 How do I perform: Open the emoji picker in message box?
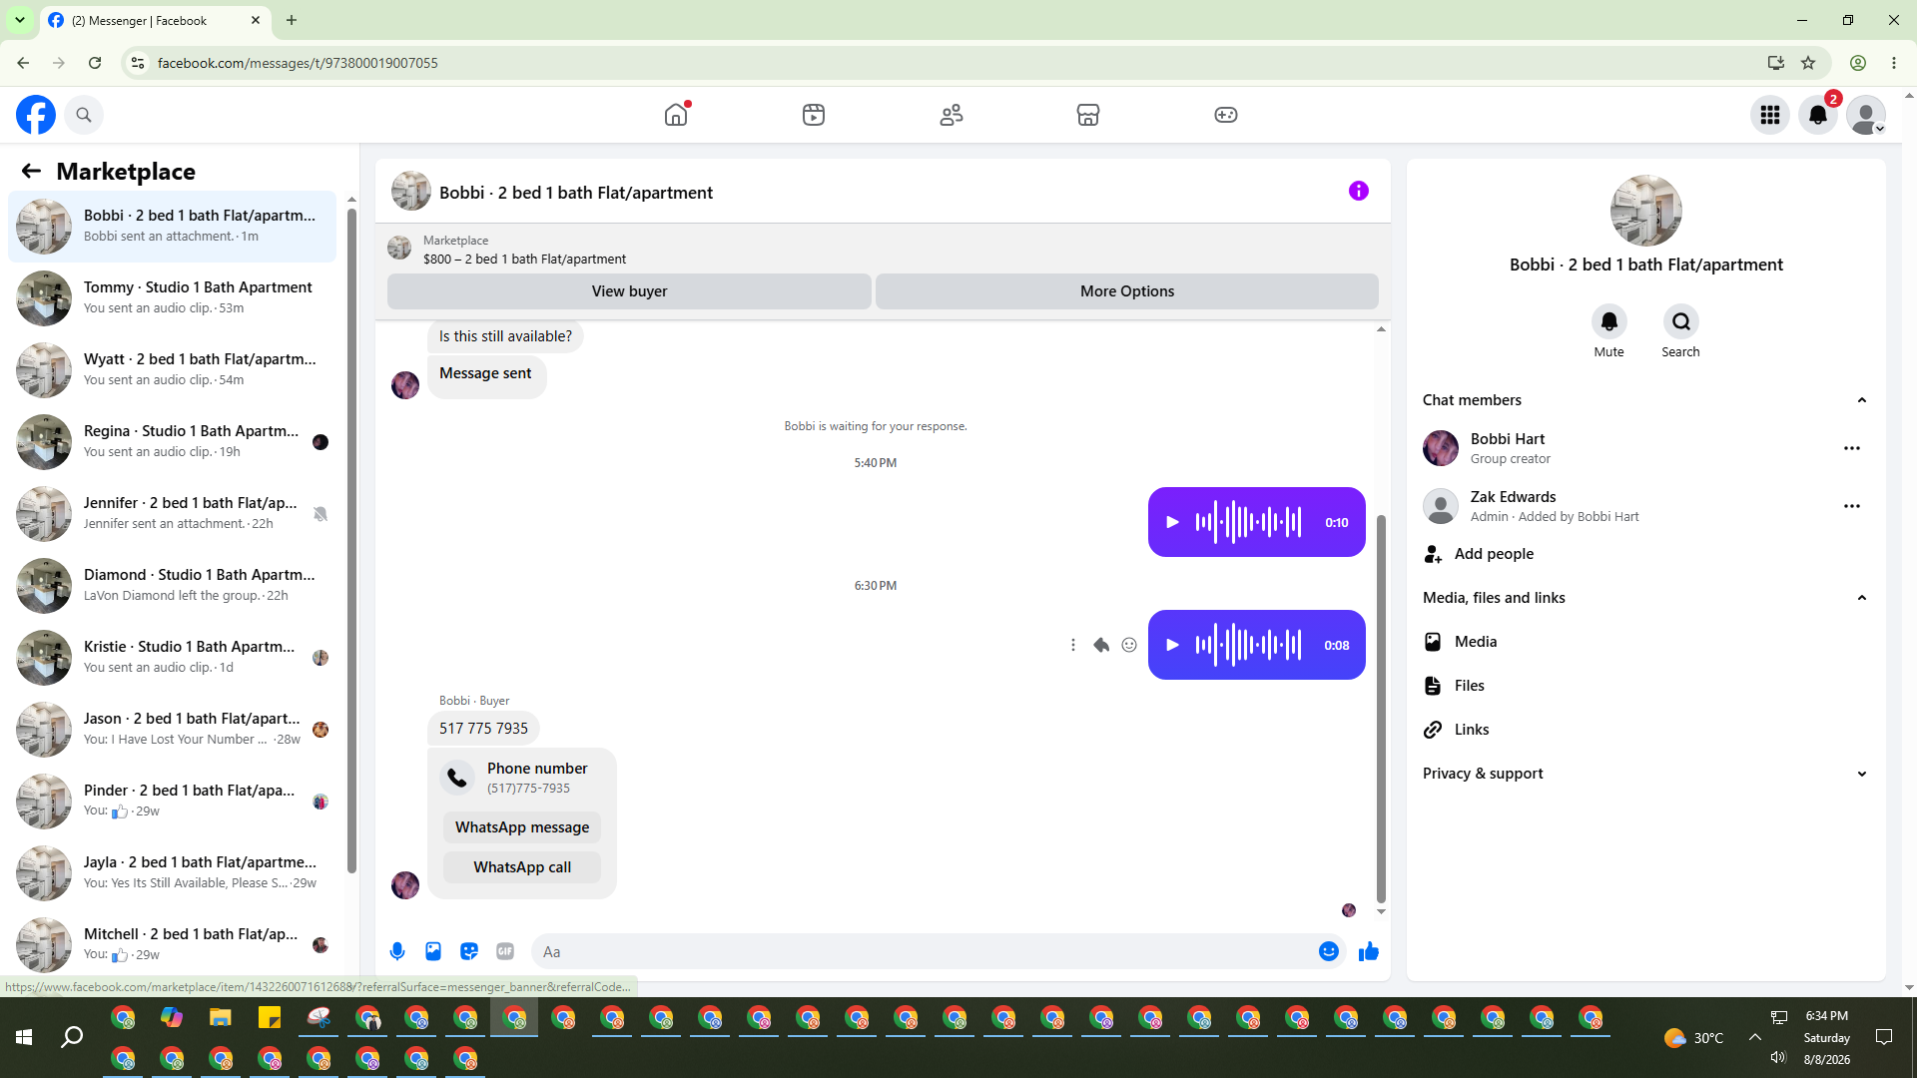point(1329,951)
